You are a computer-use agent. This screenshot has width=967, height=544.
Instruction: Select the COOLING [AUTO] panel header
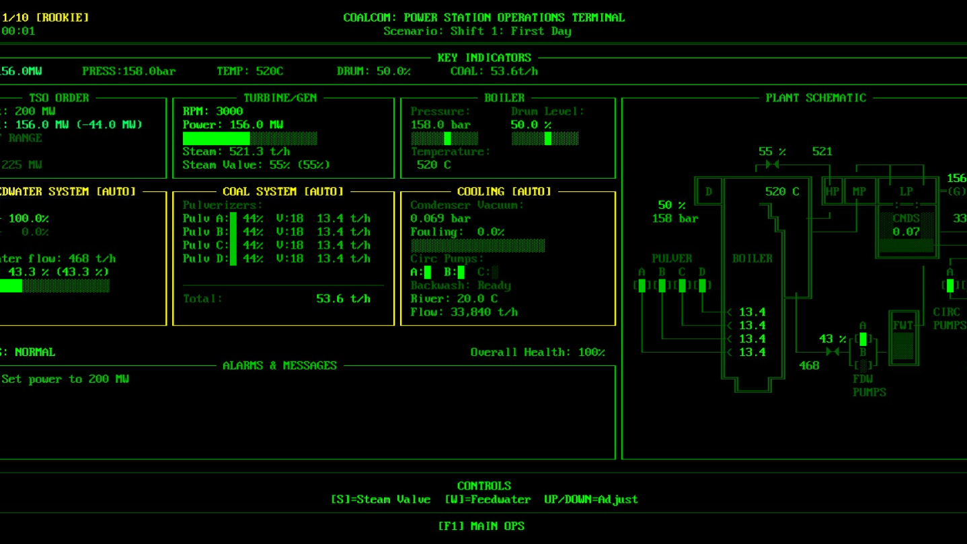point(508,191)
